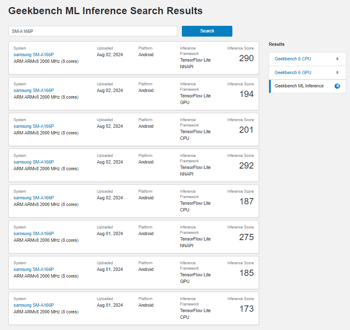Click the inference score value 290

point(246,58)
